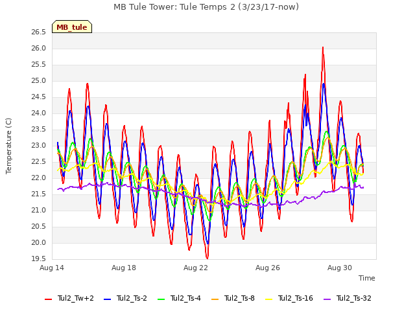Click the 23.0 y-axis value
Image resolution: width=415 pixels, height=311 pixels.
point(39,145)
